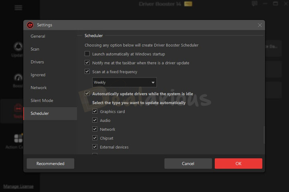289x192 pixels.
Task: Click the Update icon in background sidebar
Action: click(18, 47)
